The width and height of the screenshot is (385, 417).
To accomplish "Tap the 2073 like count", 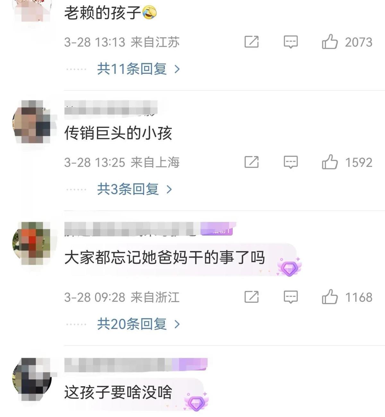I will pos(359,42).
